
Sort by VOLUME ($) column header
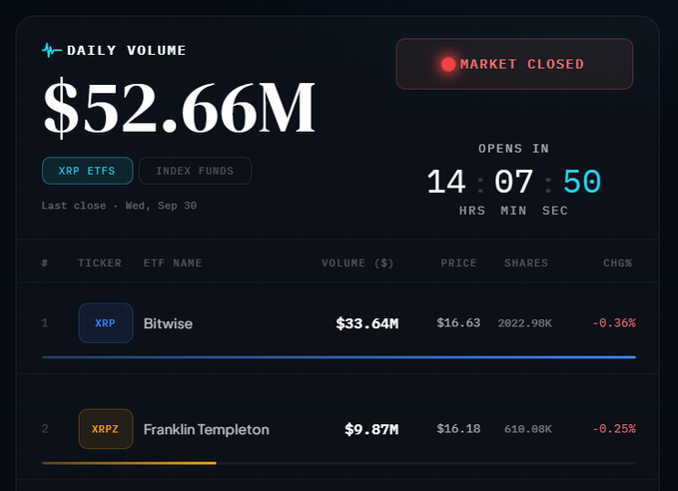(357, 262)
